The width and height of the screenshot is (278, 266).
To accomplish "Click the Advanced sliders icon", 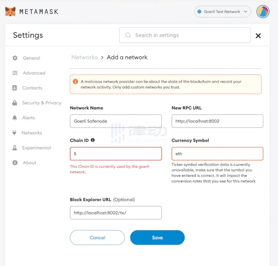I will point(15,73).
